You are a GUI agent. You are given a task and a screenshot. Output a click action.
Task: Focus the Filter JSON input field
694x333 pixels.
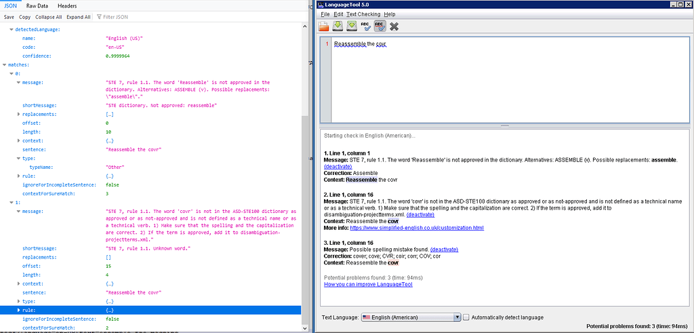point(115,17)
